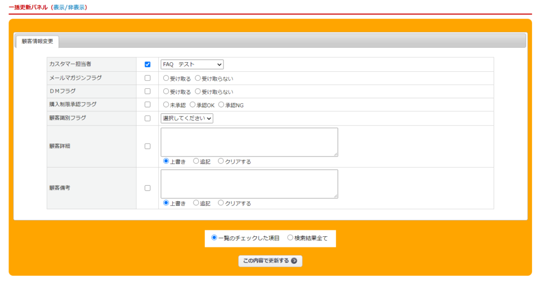Select 一覧のチェックした項目 radio option
Screen dimensions: 546x282
(x=214, y=238)
